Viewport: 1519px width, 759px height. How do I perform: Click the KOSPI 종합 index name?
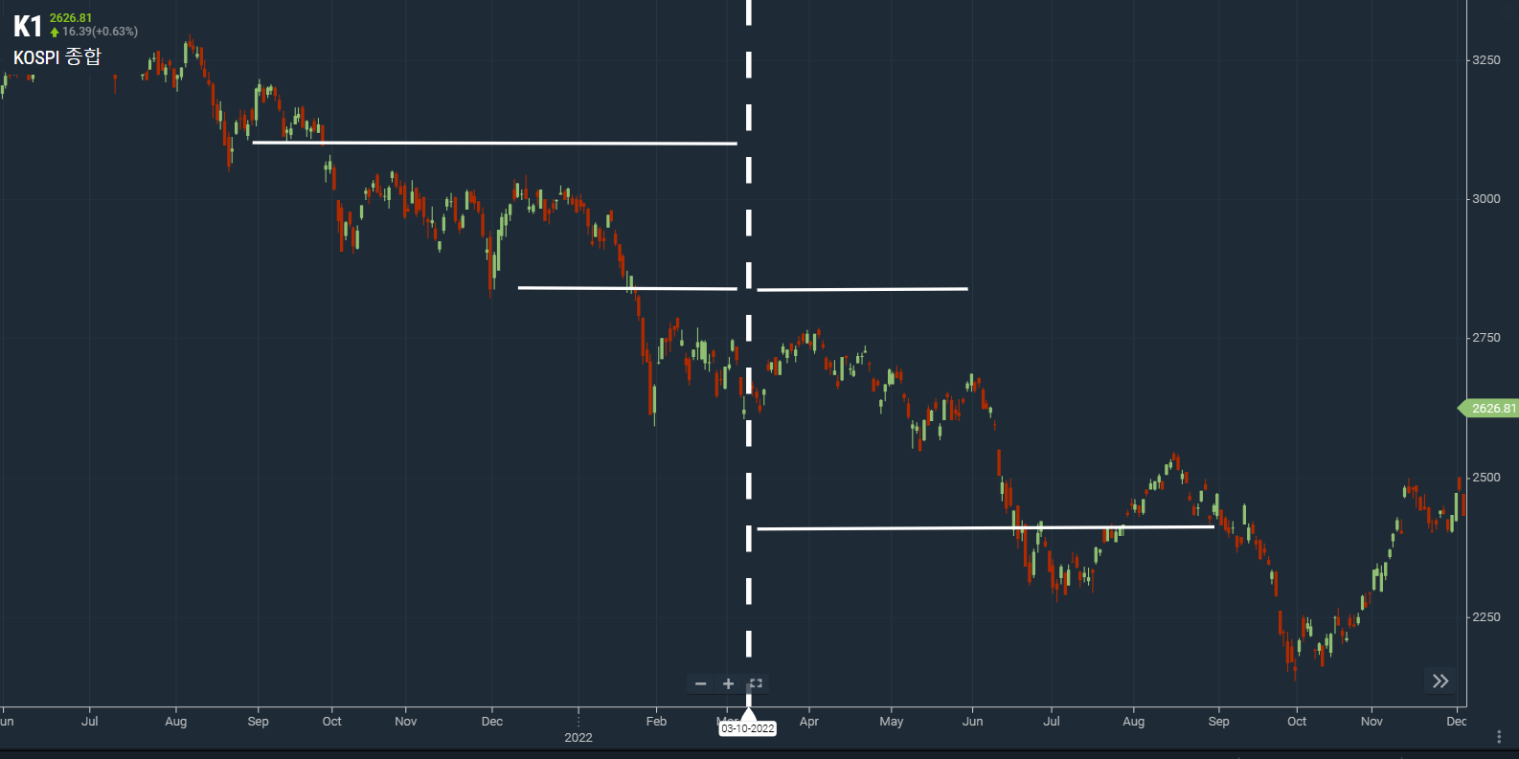click(x=57, y=57)
